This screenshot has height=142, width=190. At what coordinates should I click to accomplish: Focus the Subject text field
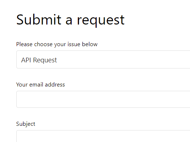click(x=103, y=136)
